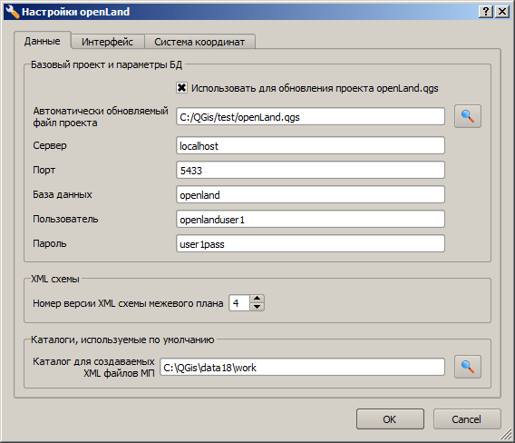Click the catalog path field C:\QGis\data18\work
The width and height of the screenshot is (515, 443).
[x=302, y=367]
